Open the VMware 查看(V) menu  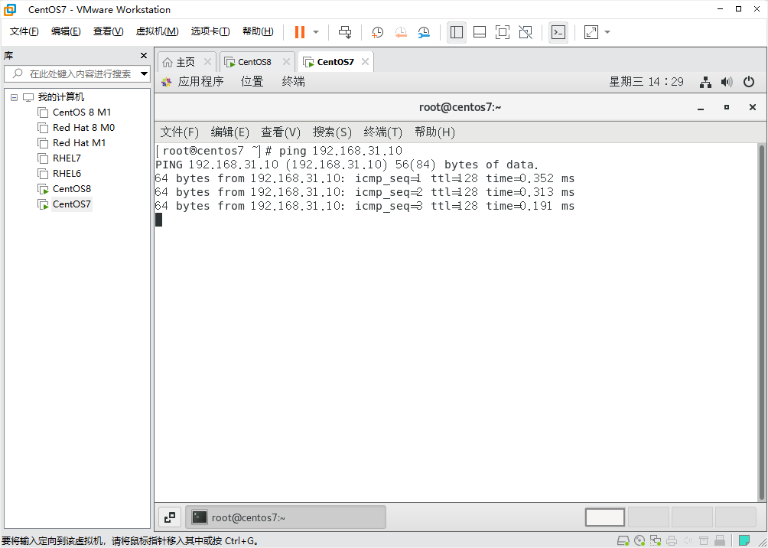click(109, 31)
